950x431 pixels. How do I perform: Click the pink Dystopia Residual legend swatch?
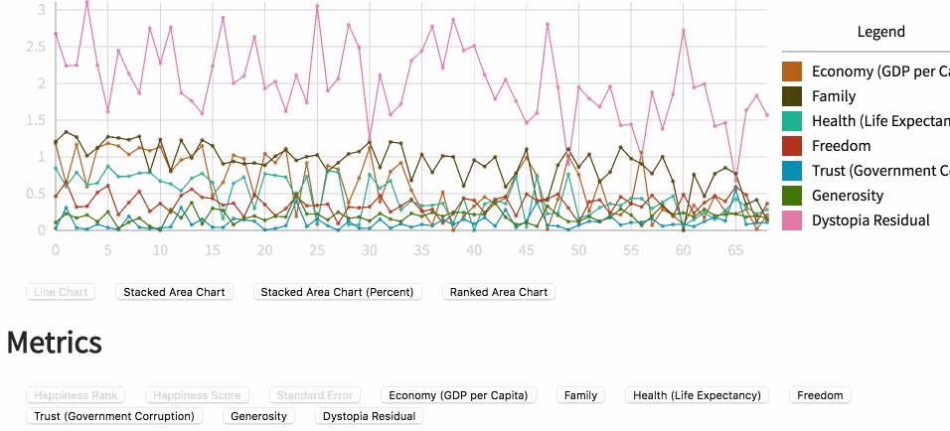tap(792, 220)
